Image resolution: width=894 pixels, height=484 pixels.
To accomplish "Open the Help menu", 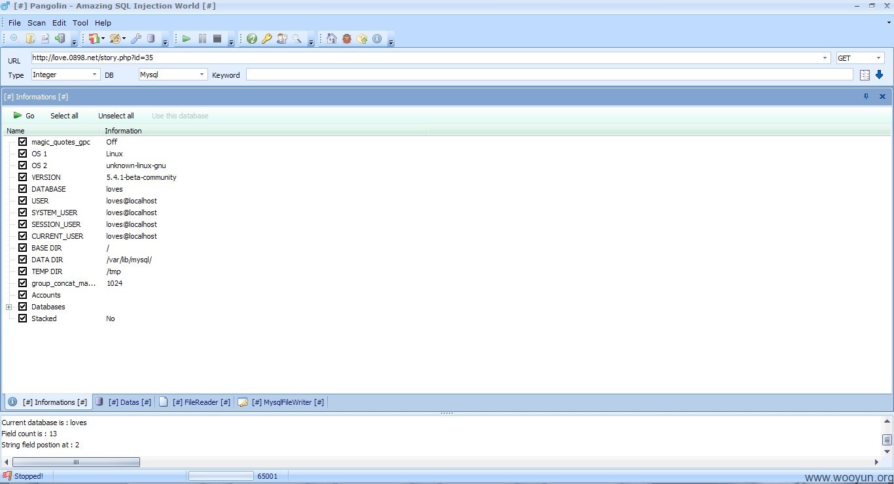I will 103,23.
